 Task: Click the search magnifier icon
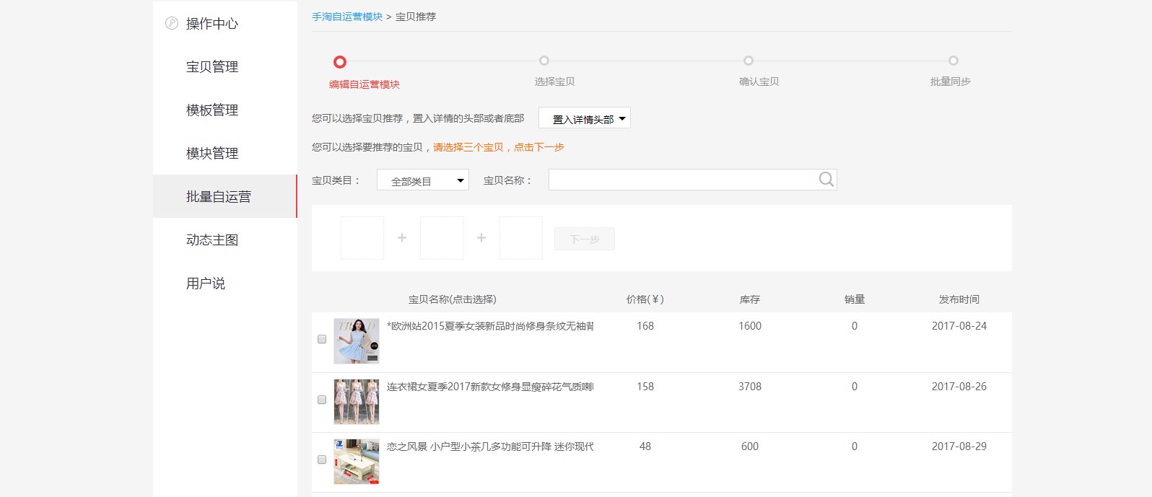point(826,180)
